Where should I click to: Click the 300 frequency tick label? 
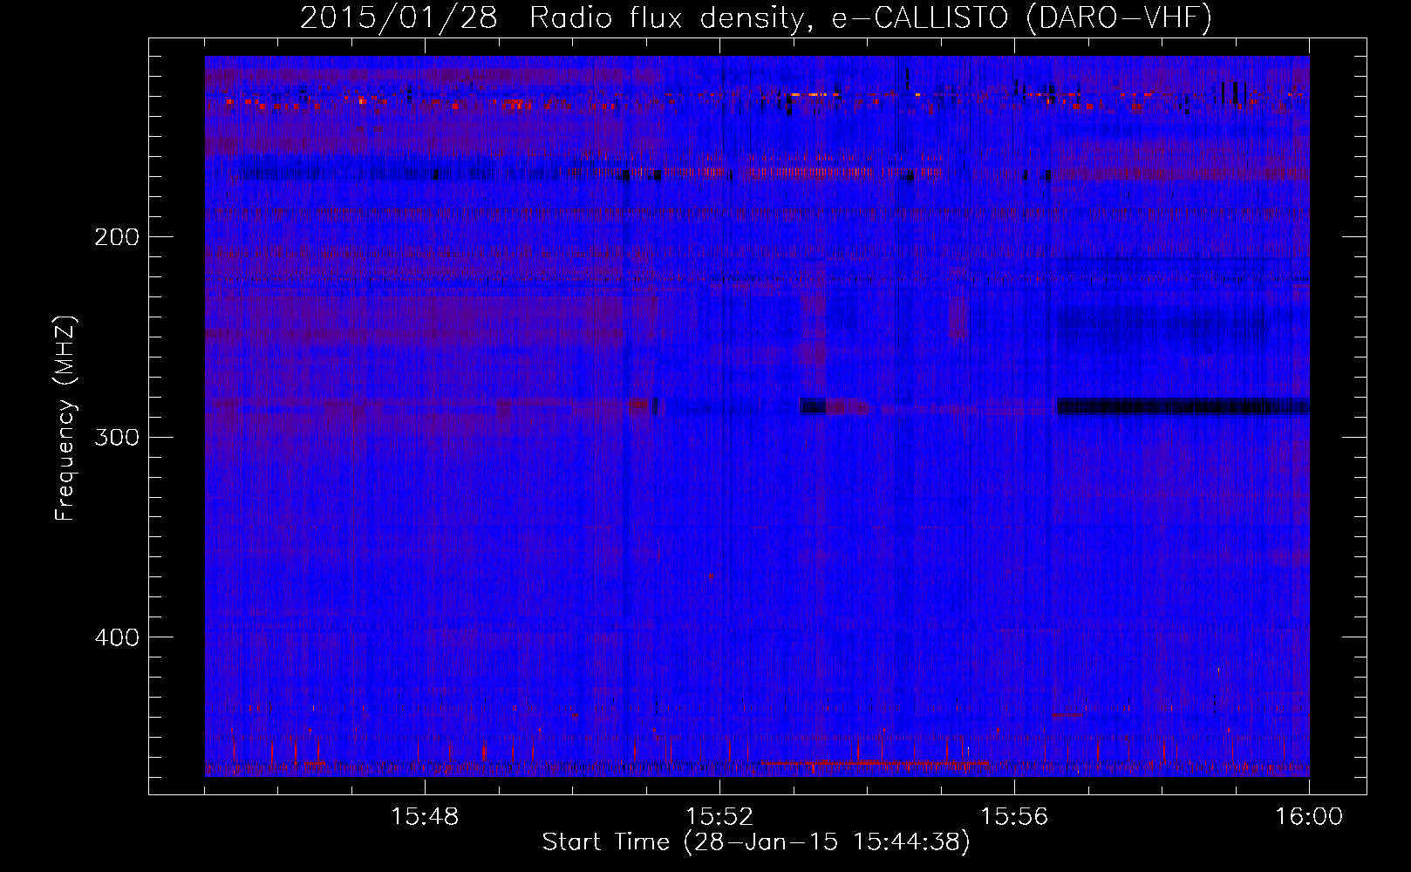point(117,437)
